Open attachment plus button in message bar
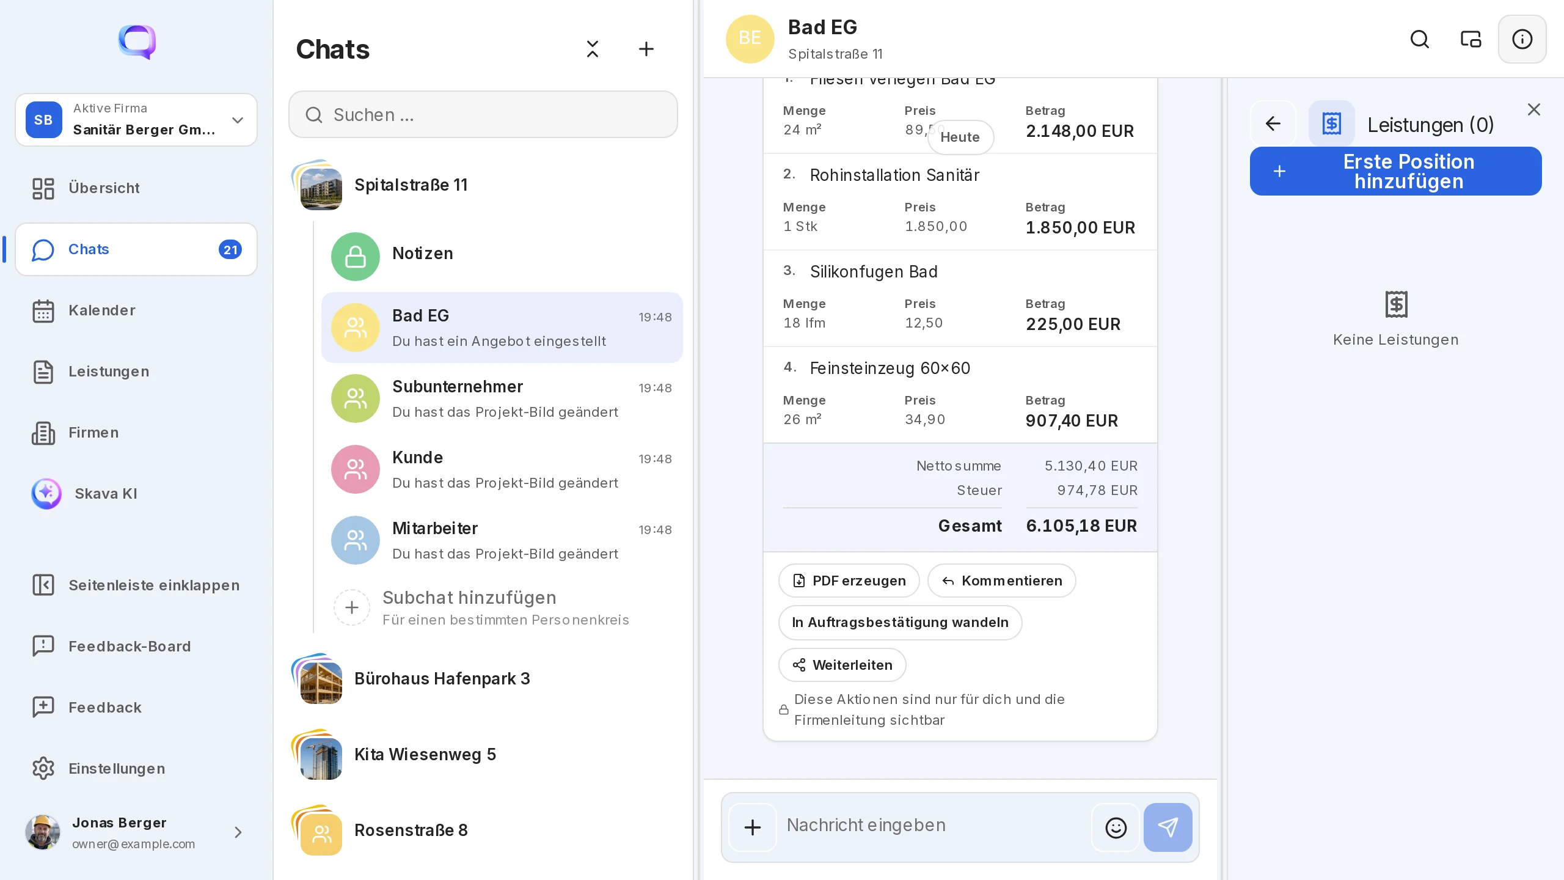 point(752,827)
